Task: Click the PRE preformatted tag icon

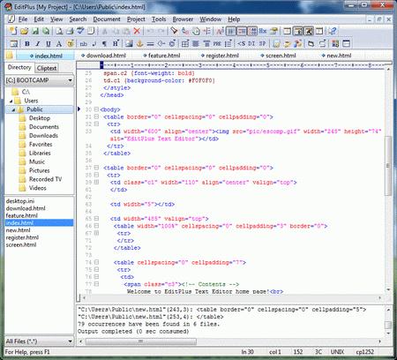Action: click(217, 44)
